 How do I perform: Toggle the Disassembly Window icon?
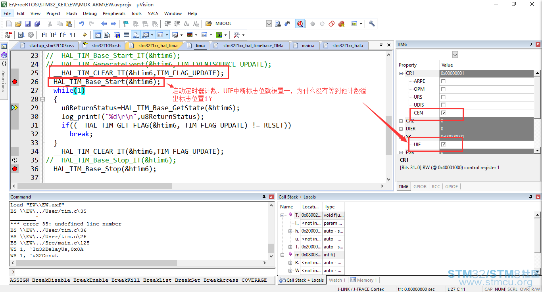point(107,35)
